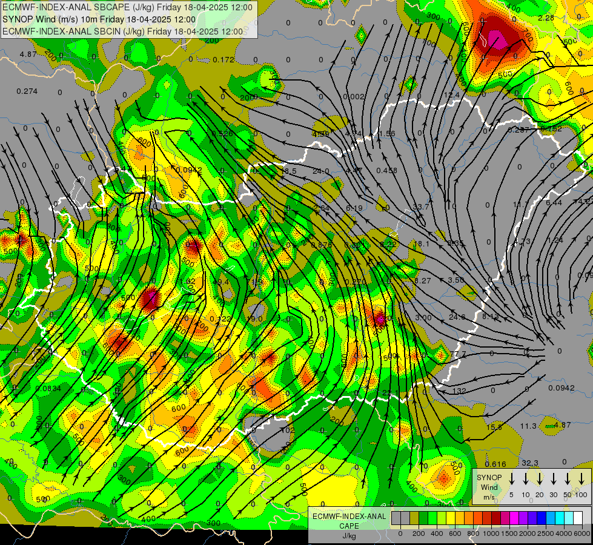Image resolution: width=593 pixels, height=545 pixels.
Task: Pick the light cyan CAPE legend swatch
Action: (569, 518)
